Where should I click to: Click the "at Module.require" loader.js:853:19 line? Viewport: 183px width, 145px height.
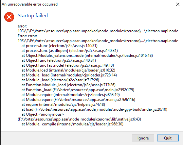71,95
